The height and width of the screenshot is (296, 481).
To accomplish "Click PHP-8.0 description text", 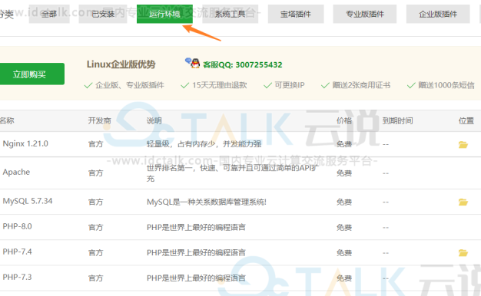I will click(196, 228).
